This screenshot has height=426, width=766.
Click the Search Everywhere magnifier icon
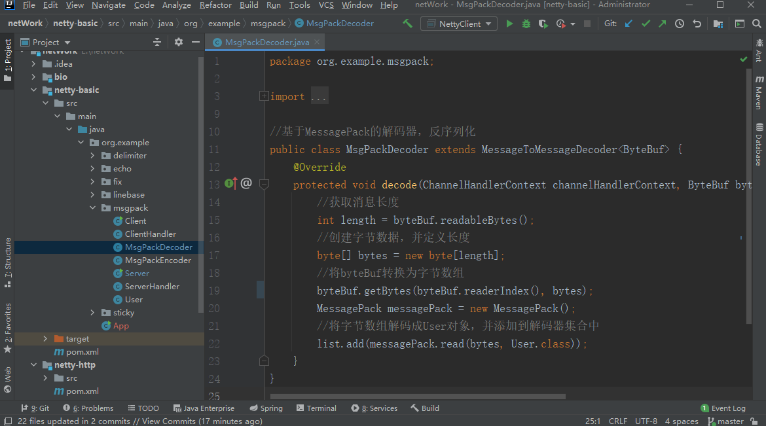(x=757, y=24)
